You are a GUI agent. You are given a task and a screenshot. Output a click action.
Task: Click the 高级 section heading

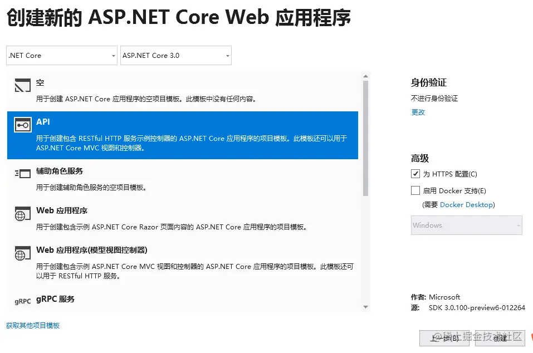click(420, 158)
